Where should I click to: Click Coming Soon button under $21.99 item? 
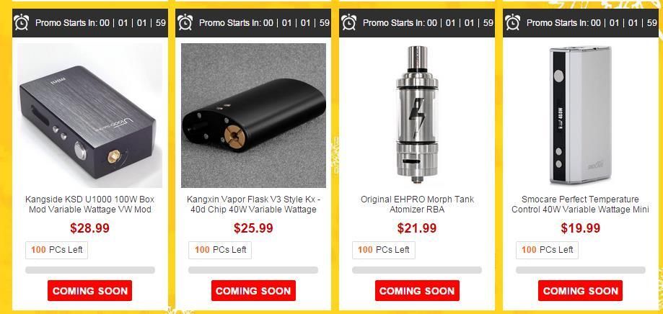click(x=417, y=291)
